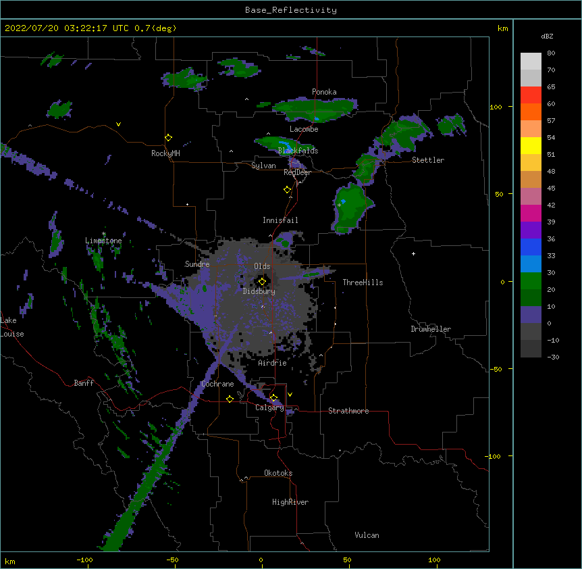Image resolution: width=582 pixels, height=569 pixels.
Task: Click the Blackfalds city label
Action: click(298, 151)
